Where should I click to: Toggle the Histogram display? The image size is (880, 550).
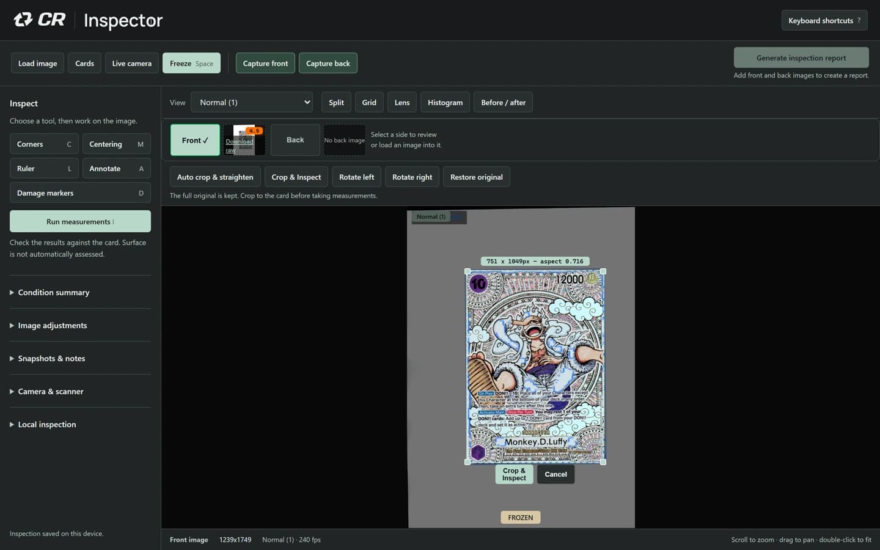(x=445, y=102)
